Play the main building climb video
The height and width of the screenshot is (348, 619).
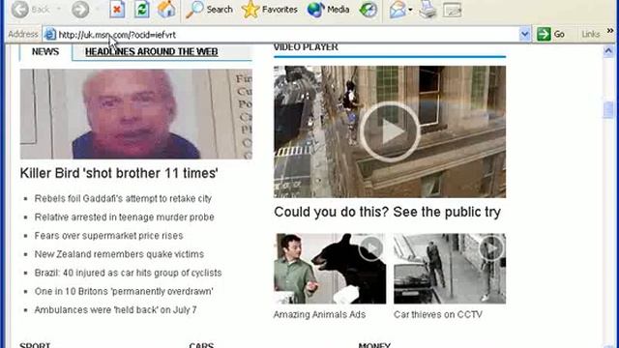[390, 131]
